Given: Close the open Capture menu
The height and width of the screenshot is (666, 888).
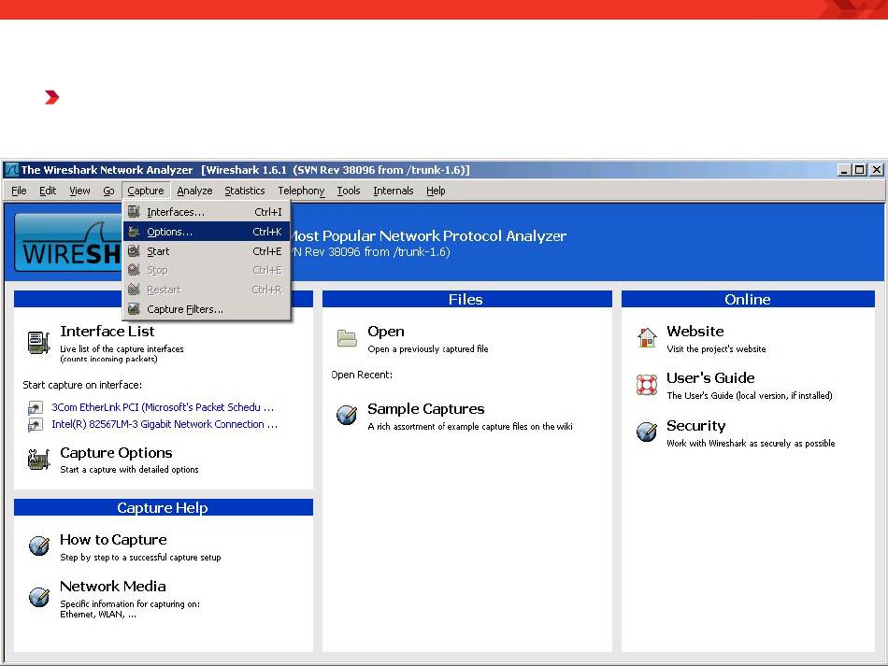Looking at the screenshot, I should coord(146,191).
